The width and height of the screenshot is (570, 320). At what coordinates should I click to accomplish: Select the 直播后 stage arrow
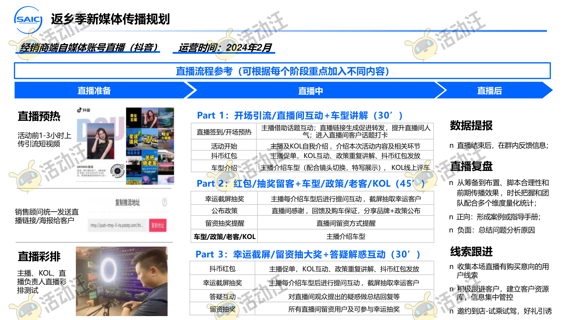(x=494, y=91)
